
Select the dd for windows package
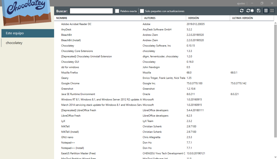[164, 67]
